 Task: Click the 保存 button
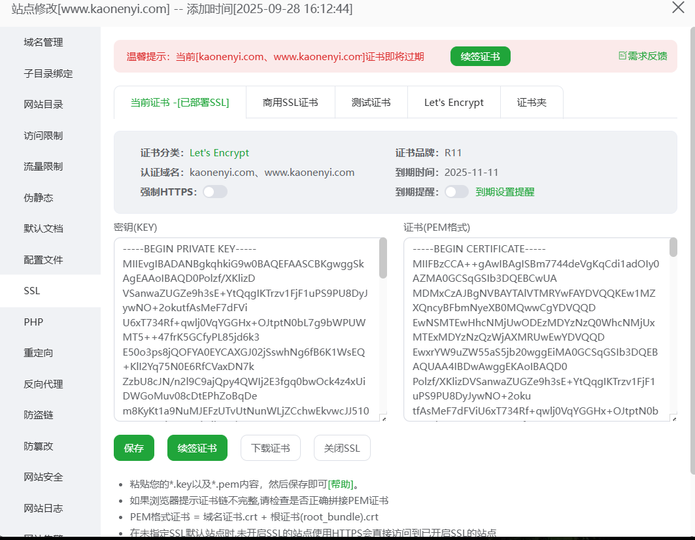point(133,448)
